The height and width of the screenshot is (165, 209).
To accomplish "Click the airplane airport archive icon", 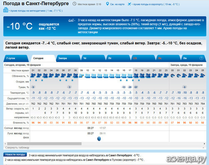I will pyautogui.click(x=129, y=4).
